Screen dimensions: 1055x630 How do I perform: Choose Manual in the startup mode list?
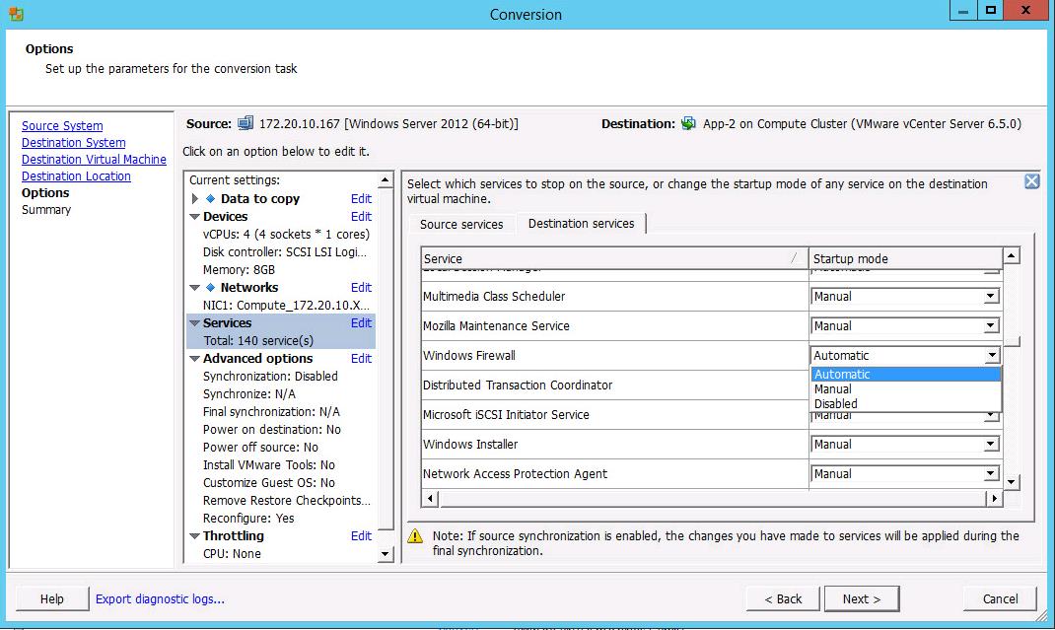[906, 389]
